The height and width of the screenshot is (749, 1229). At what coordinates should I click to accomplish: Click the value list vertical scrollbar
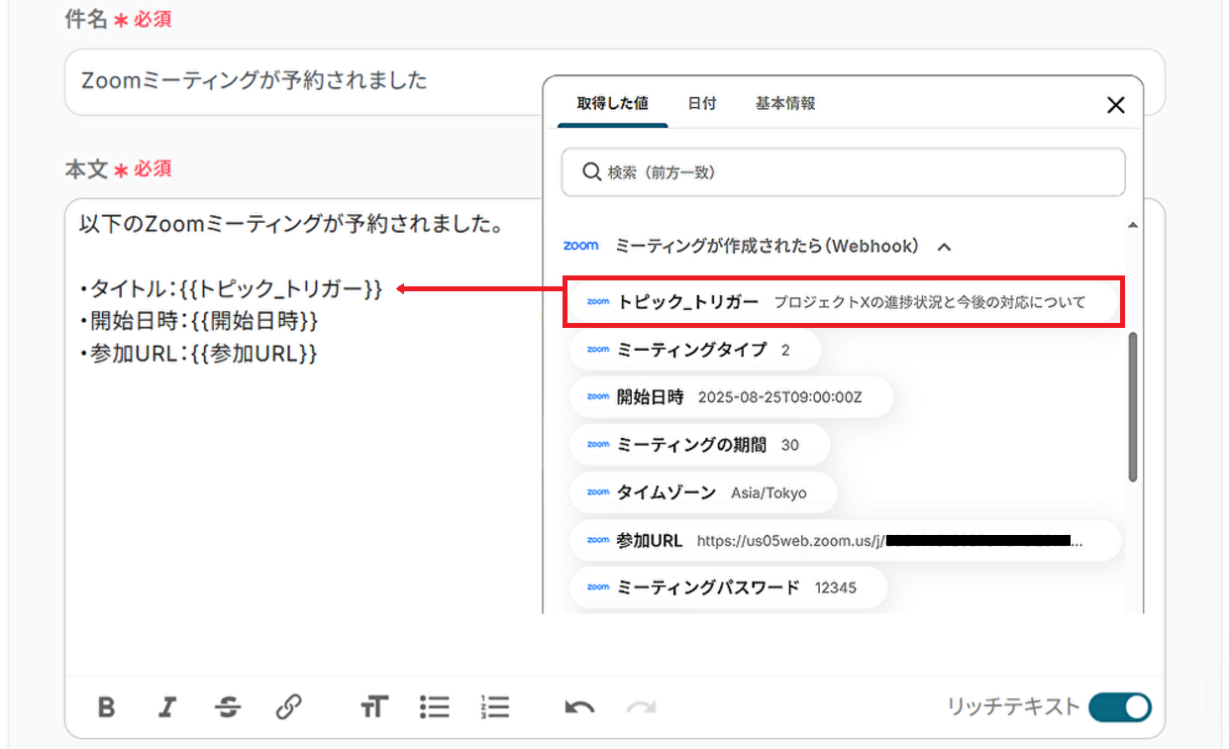click(x=1133, y=406)
